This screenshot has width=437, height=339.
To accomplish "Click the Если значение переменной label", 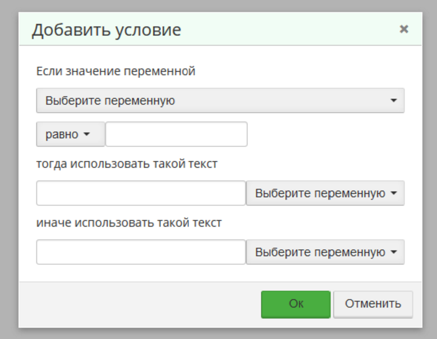I will 116,71.
